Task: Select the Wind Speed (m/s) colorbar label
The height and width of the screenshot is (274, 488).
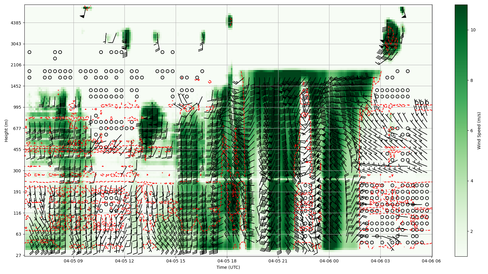Action: coord(479,130)
